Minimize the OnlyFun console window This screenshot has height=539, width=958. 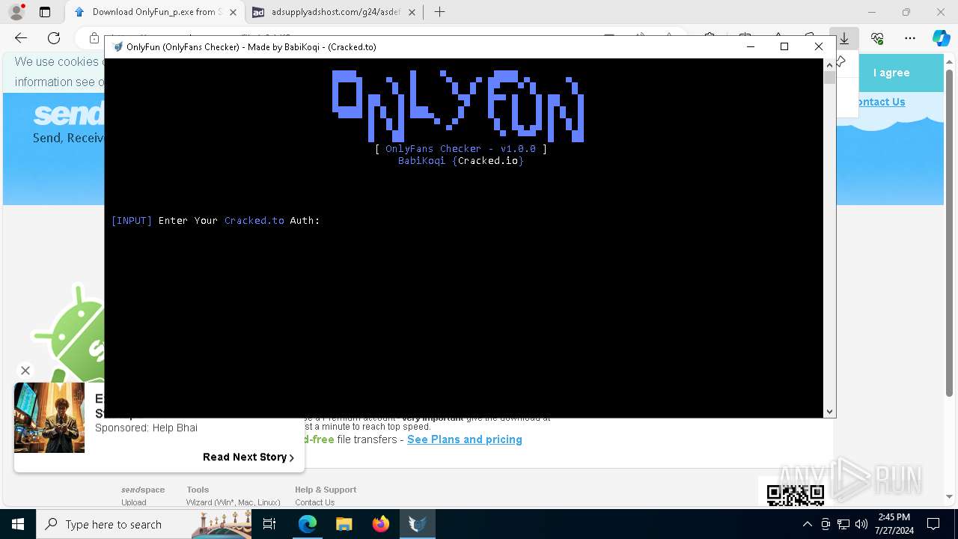(751, 46)
